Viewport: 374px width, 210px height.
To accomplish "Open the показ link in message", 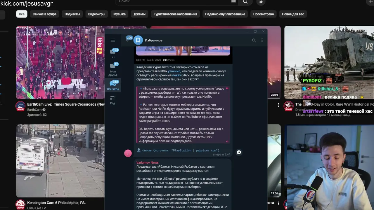I will (x=176, y=75).
